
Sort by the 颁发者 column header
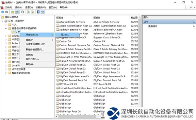click(x=111, y=18)
